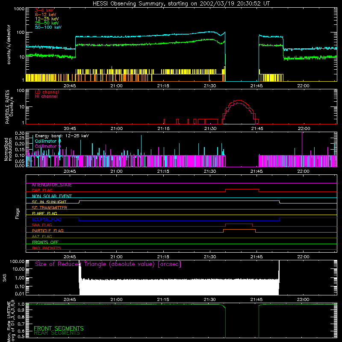Screen dimensions: 342x342
Task: Click the 21:00 tick in the counts panel
Action: pyautogui.click(x=116, y=86)
